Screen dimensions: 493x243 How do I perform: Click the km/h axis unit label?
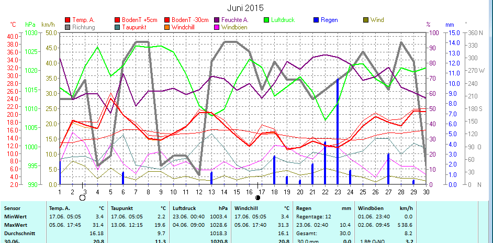coord(48,24)
